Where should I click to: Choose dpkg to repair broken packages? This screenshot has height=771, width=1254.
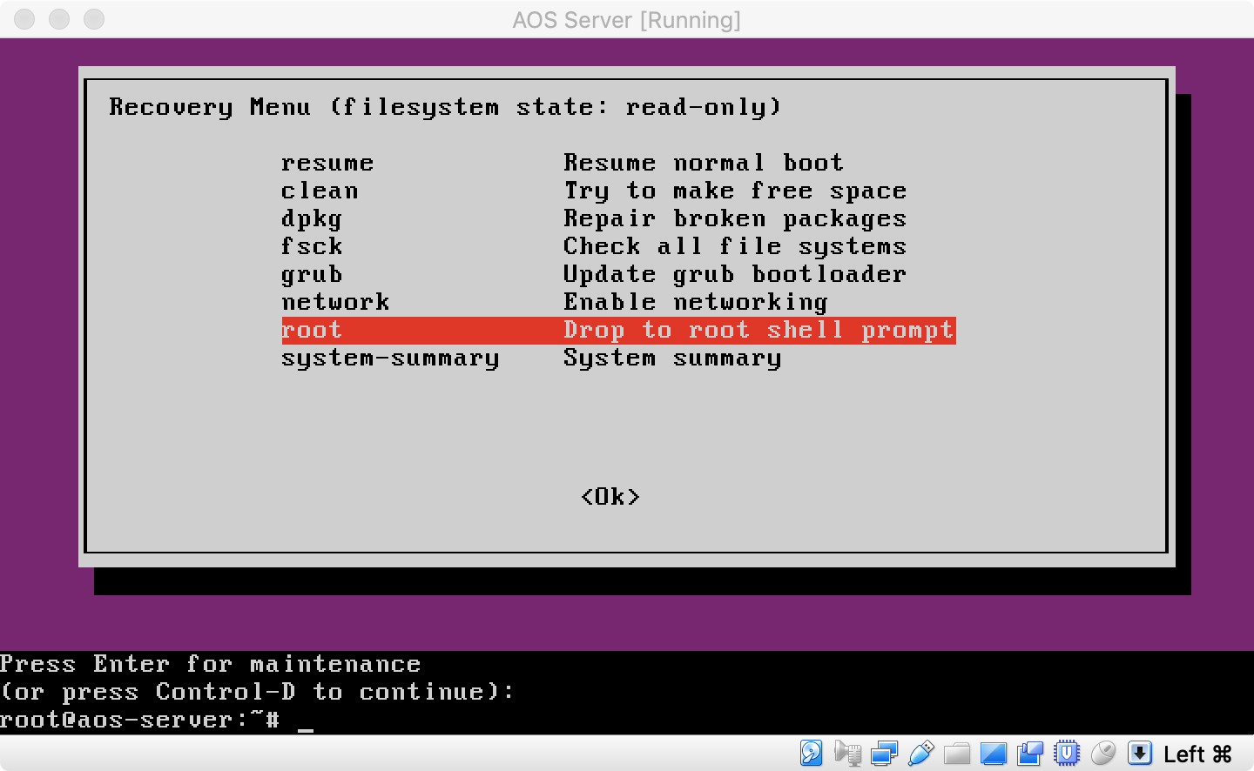click(x=312, y=218)
